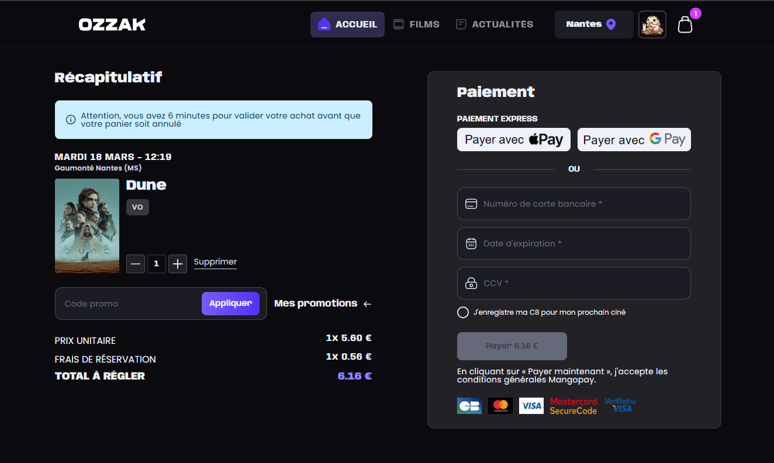Apply the promo code with Appliquer
774x463 pixels.
(x=230, y=304)
